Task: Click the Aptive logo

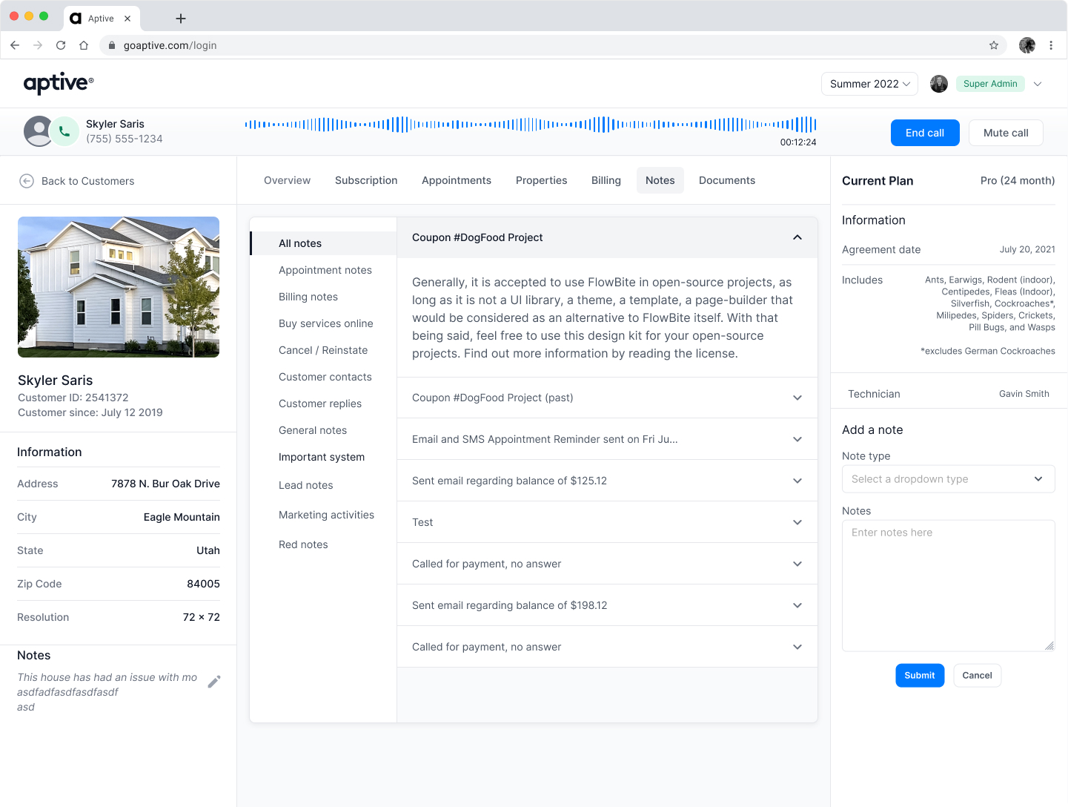Action: [x=59, y=83]
